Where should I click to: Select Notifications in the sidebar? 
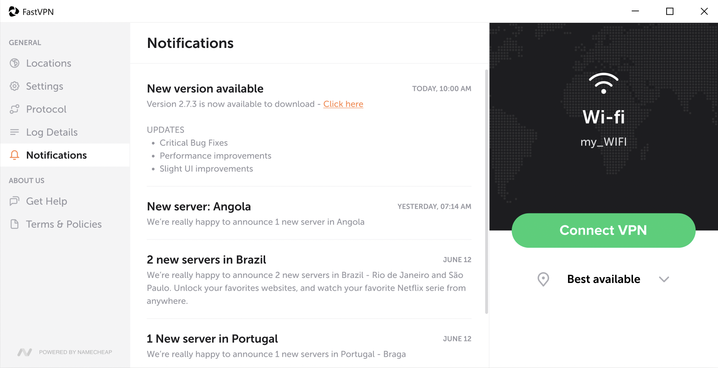[x=65, y=155]
